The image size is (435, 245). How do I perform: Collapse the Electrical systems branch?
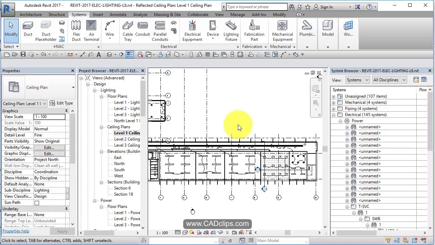pos(333,115)
